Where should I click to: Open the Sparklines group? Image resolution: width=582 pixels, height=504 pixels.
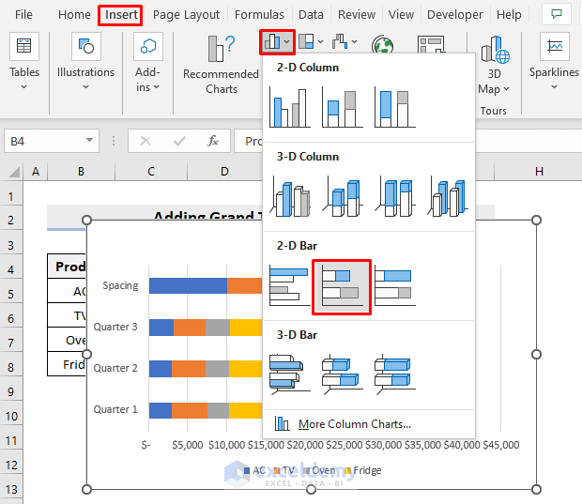point(554,62)
